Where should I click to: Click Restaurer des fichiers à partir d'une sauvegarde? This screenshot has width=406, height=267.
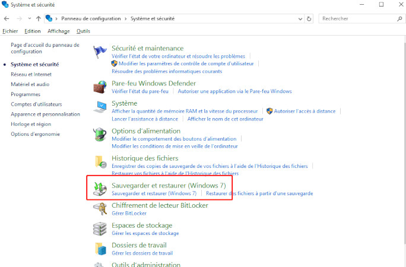(x=259, y=193)
